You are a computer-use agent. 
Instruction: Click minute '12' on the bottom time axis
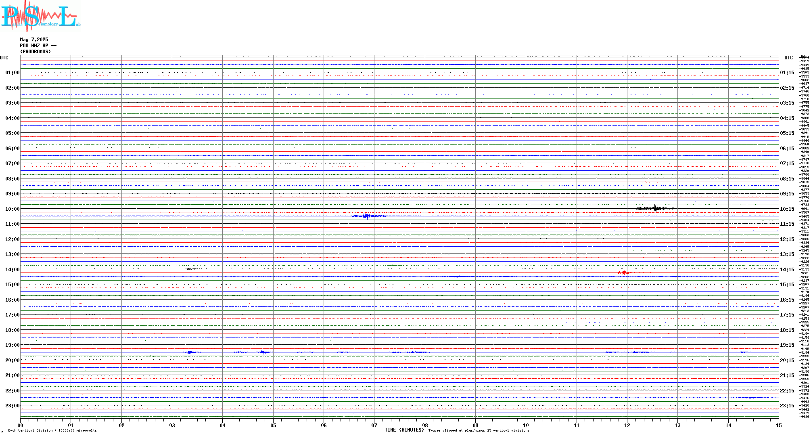pos(627,425)
